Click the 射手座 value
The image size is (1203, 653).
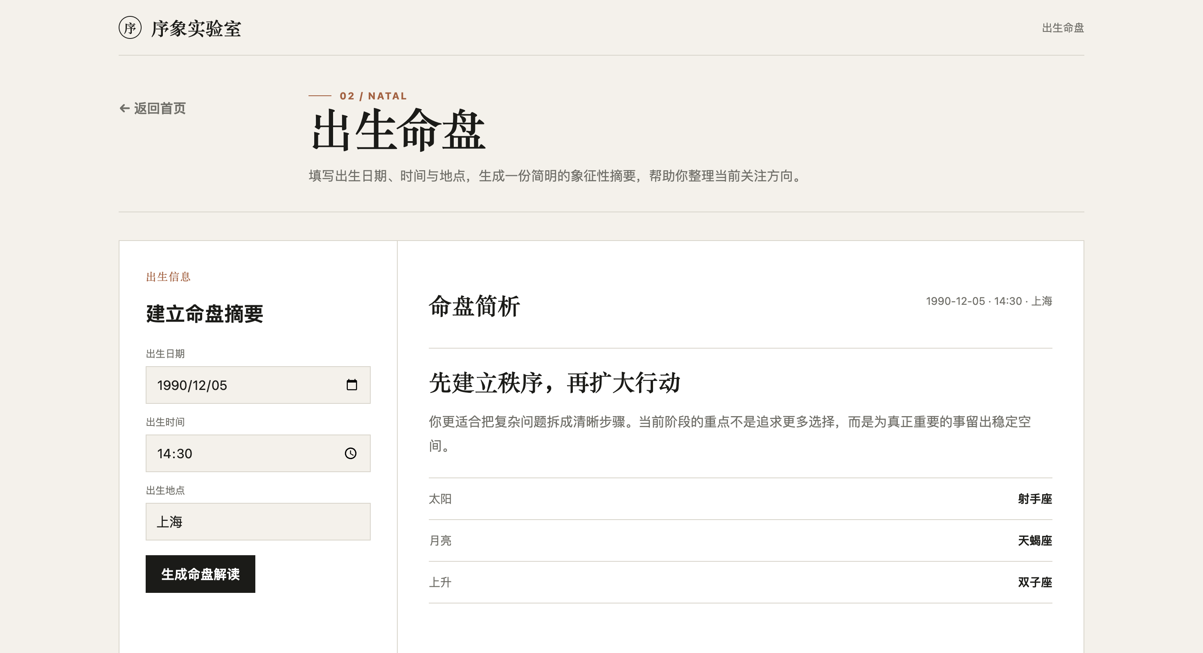(x=1035, y=499)
